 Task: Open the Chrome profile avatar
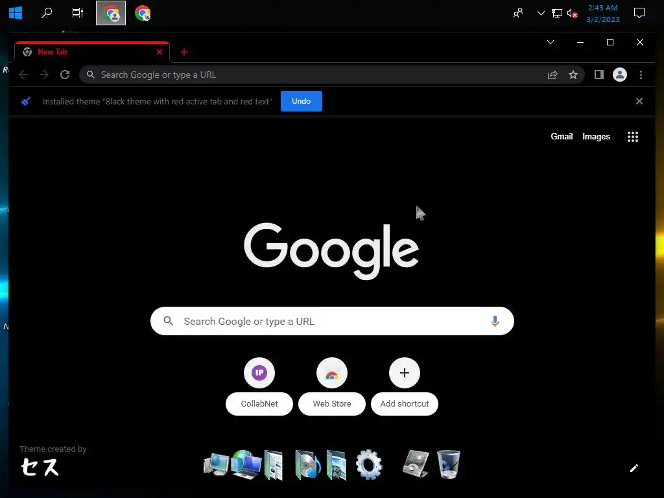pos(619,75)
